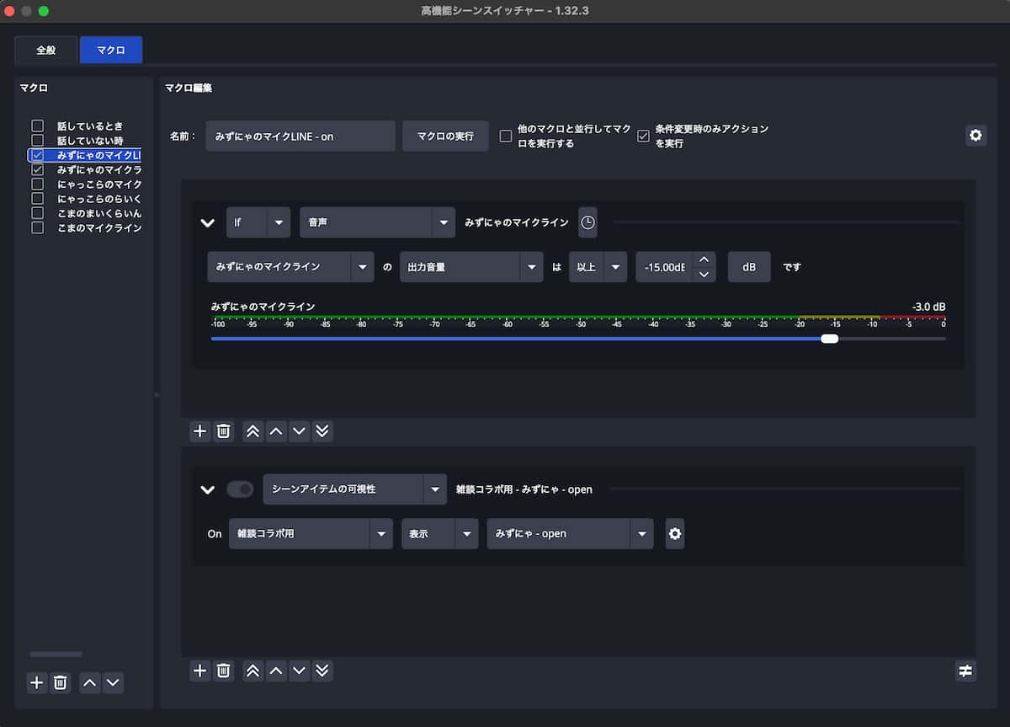Click the dB unit button
Screen dimensions: 1010x727
748,266
